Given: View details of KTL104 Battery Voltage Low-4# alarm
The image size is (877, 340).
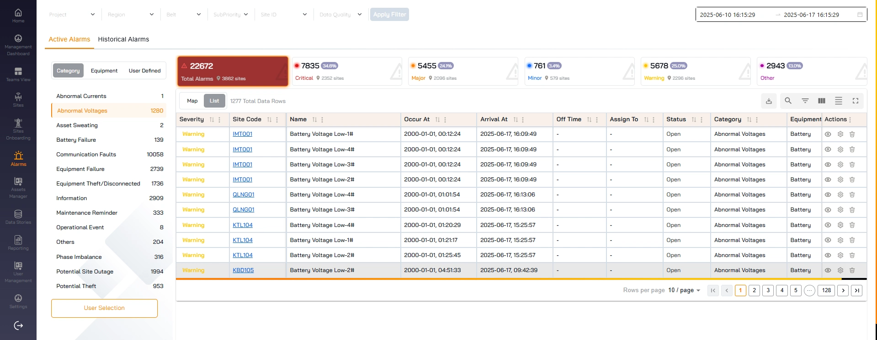Looking at the screenshot, I should [828, 225].
